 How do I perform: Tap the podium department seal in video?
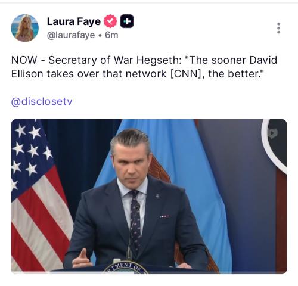[126, 268]
